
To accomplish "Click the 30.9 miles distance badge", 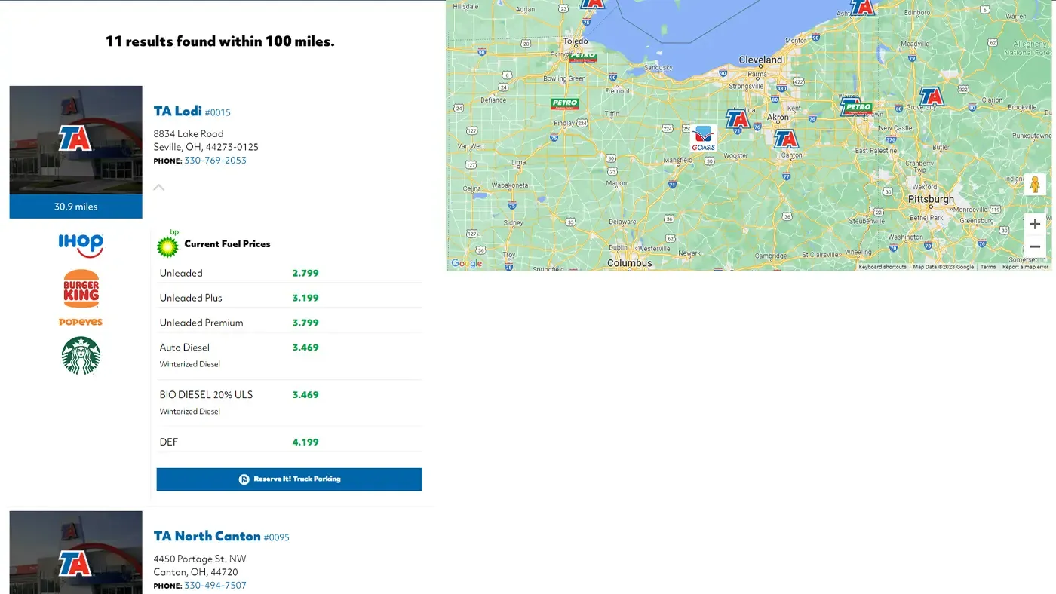I will (x=75, y=207).
